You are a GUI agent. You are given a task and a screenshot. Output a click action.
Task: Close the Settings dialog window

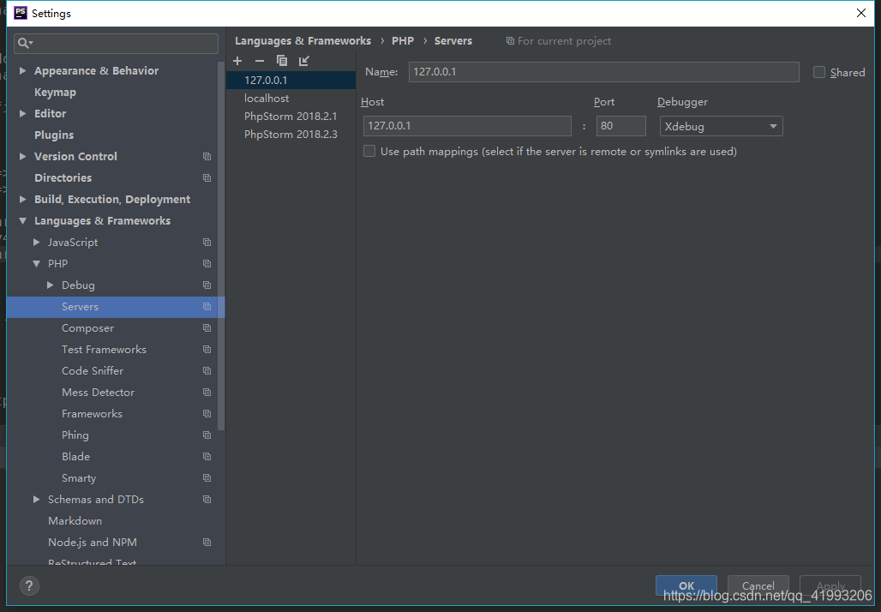[x=860, y=13]
